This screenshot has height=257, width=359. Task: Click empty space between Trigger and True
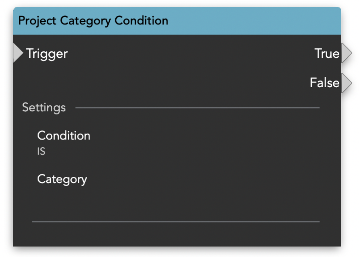click(190, 54)
